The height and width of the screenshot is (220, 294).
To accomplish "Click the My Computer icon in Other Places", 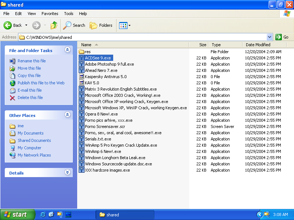I will [x=12, y=148].
